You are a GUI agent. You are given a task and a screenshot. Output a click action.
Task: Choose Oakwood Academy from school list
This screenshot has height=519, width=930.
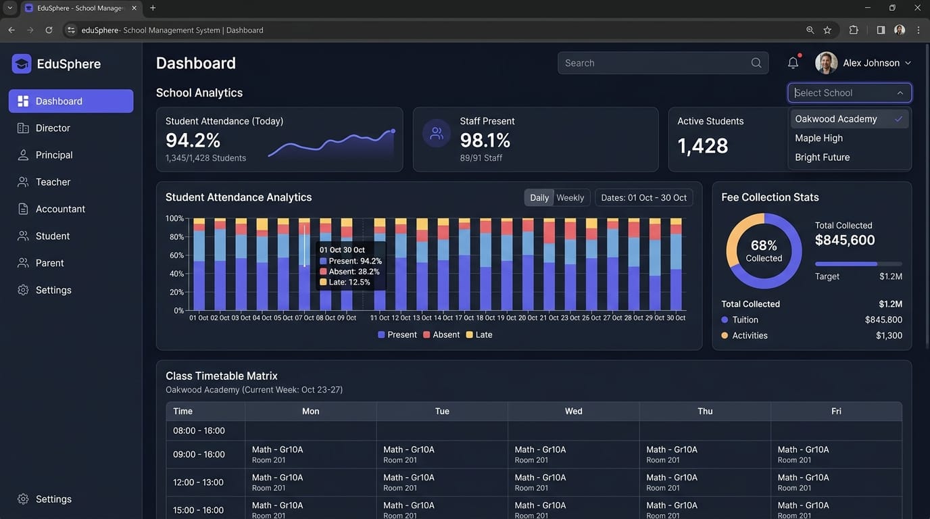coord(850,119)
